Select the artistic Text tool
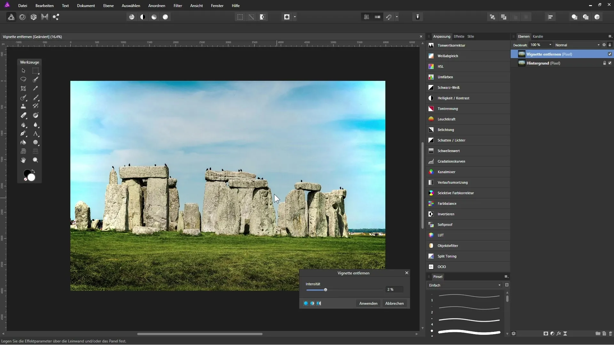The image size is (614, 345). point(35,134)
